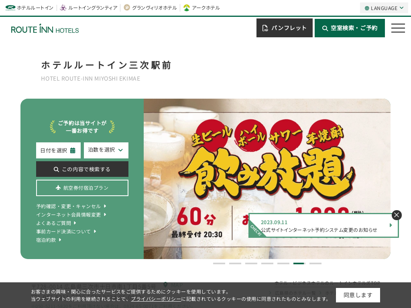Viewport: 411px width, 308px height.
Task: Open the Route Inn Grantia brand icon
Action: click(x=63, y=8)
